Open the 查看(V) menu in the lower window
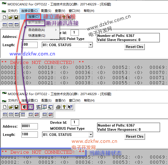The height and width of the screenshot is (165, 168). click(x=60, y=101)
